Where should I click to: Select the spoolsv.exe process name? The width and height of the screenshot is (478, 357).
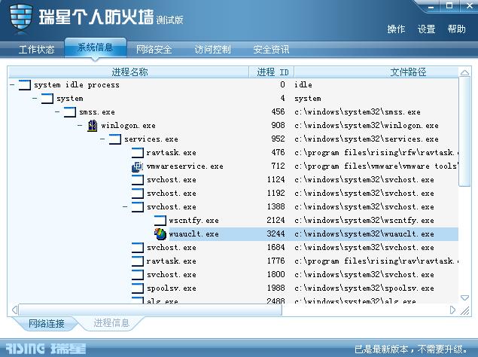172,288
